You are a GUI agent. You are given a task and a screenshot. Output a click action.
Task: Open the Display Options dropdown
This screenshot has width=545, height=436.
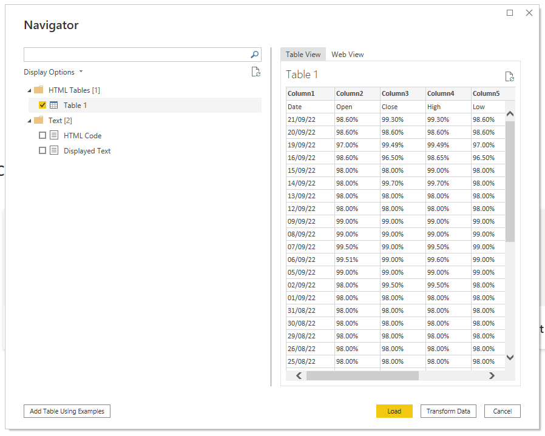tap(53, 72)
